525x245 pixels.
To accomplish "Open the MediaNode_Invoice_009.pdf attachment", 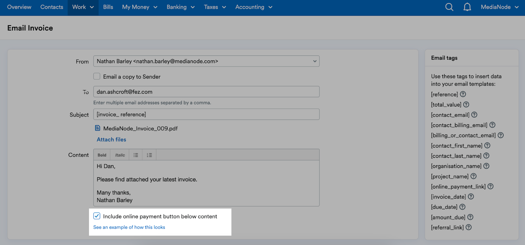I will pyautogui.click(x=140, y=129).
